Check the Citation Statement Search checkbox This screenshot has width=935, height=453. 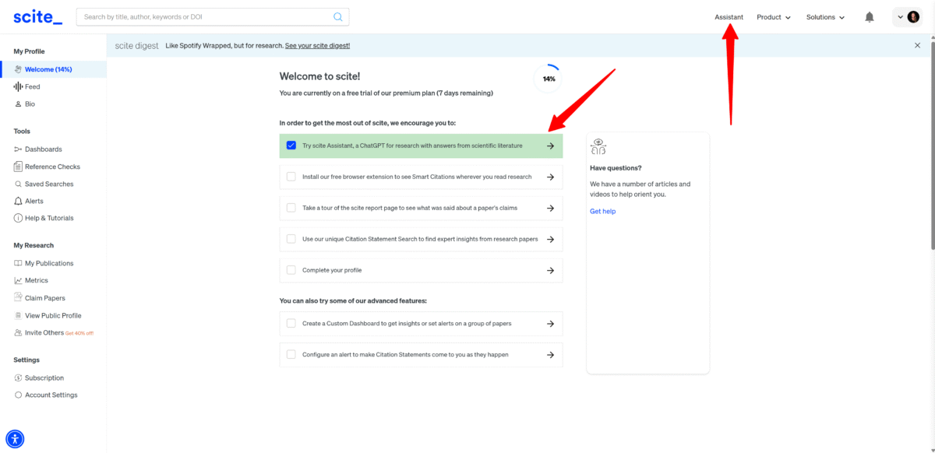click(x=291, y=239)
